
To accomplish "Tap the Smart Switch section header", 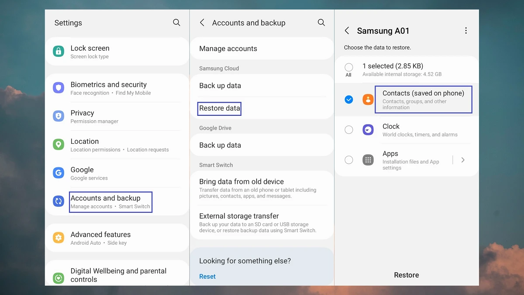I will (216, 165).
